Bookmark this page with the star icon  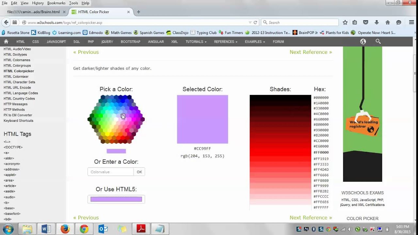click(345, 23)
